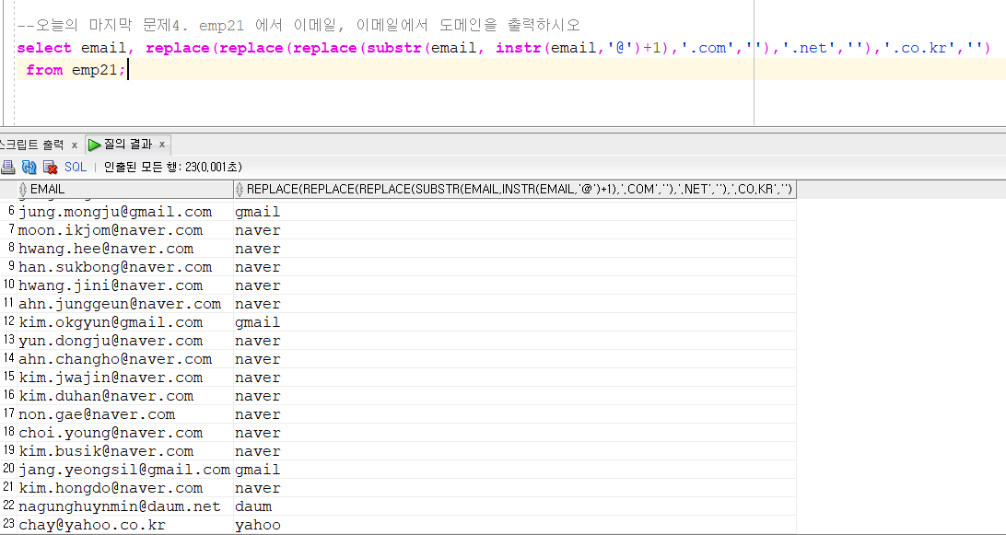Select the daum domain cell
This screenshot has width=1006, height=535.
pos(253,506)
